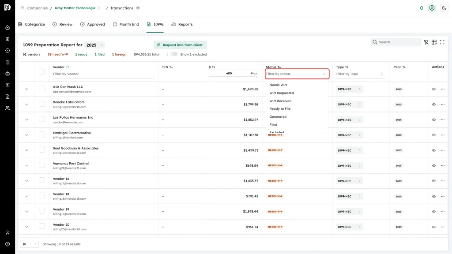Open the column layout icon
452x254 pixels.
[434, 42]
